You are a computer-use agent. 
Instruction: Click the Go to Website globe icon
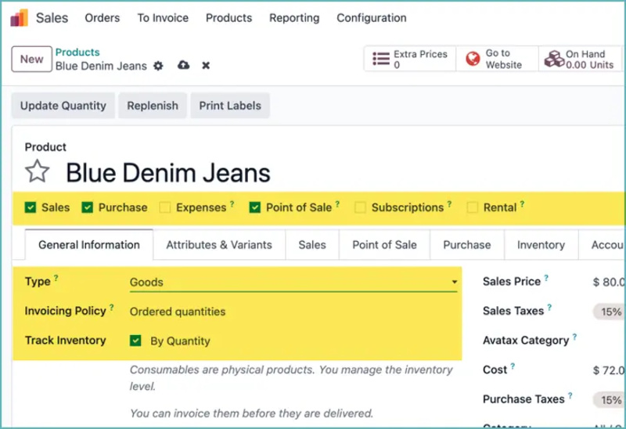click(473, 59)
